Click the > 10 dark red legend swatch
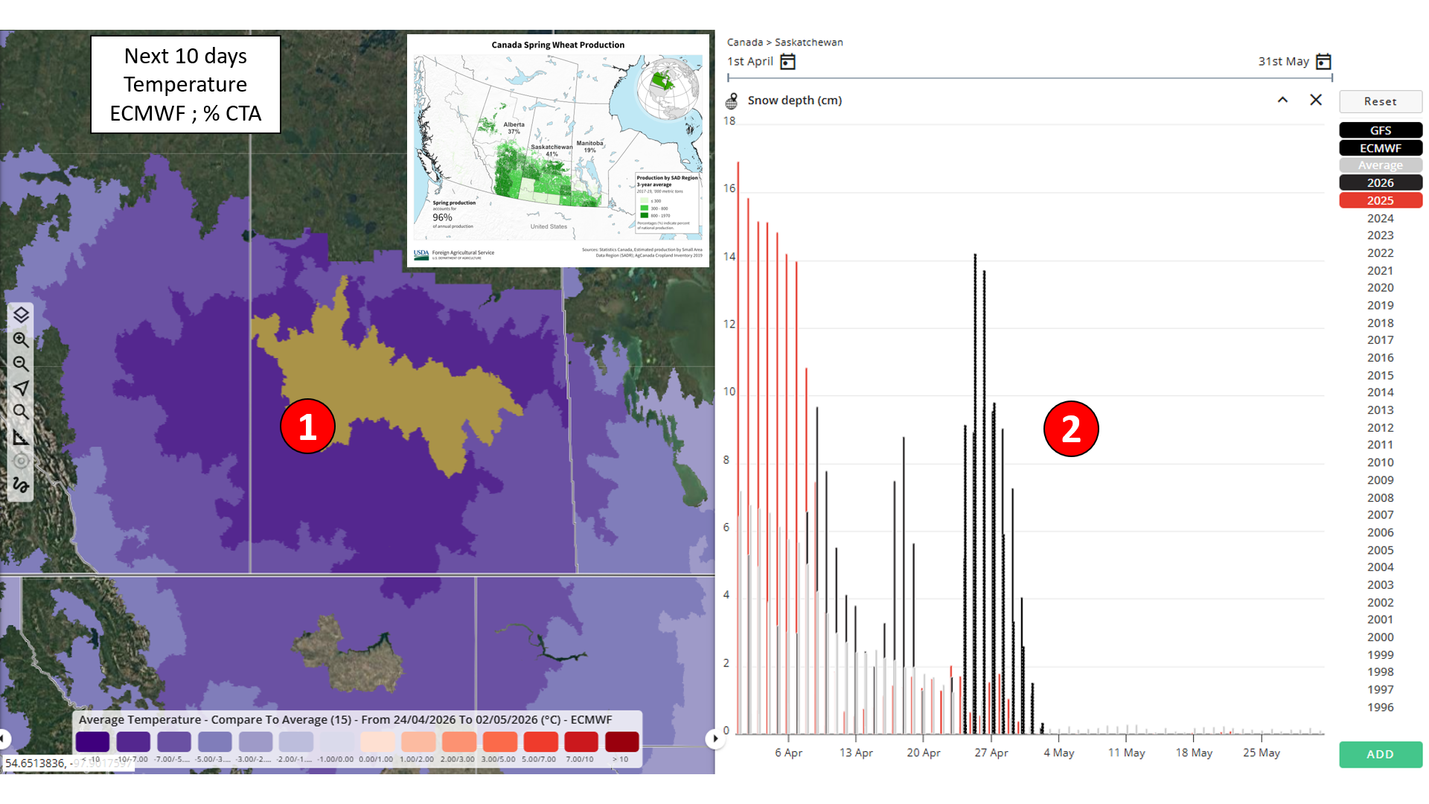Screen dimensions: 1429x804 621,741
